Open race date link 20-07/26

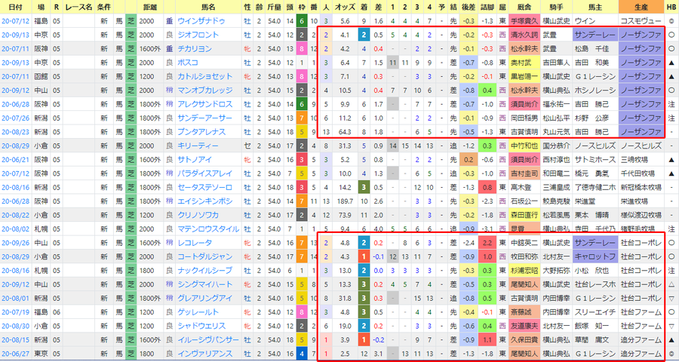(x=15, y=118)
